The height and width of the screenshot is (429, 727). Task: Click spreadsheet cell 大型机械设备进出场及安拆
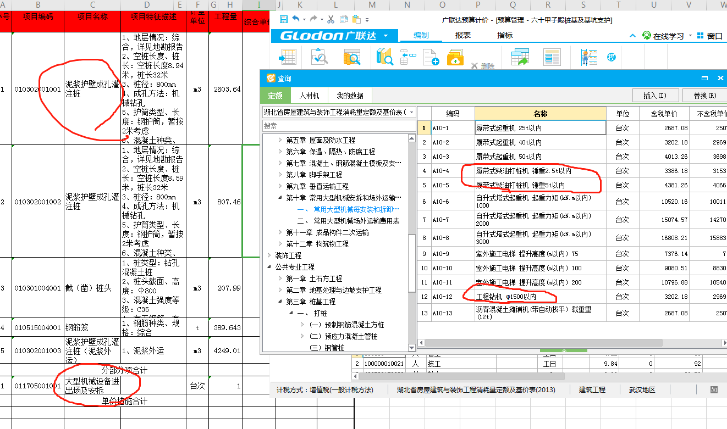point(92,386)
